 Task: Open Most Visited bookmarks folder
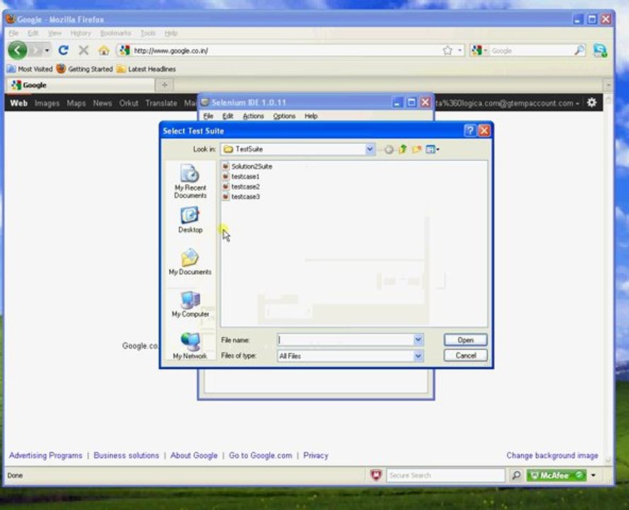tap(30, 69)
